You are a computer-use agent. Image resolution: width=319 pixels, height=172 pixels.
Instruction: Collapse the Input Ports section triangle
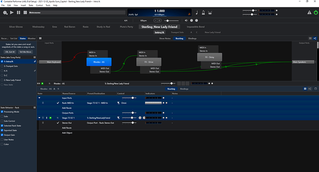(39, 98)
